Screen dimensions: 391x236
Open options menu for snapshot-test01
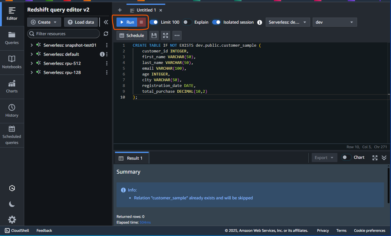(107, 45)
